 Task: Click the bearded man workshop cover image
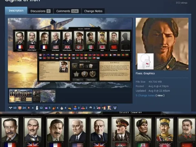pos(162,44)
